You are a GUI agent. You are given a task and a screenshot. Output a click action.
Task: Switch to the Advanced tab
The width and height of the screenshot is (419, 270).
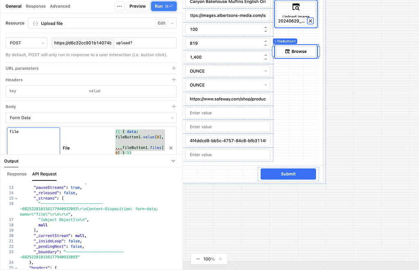click(60, 6)
